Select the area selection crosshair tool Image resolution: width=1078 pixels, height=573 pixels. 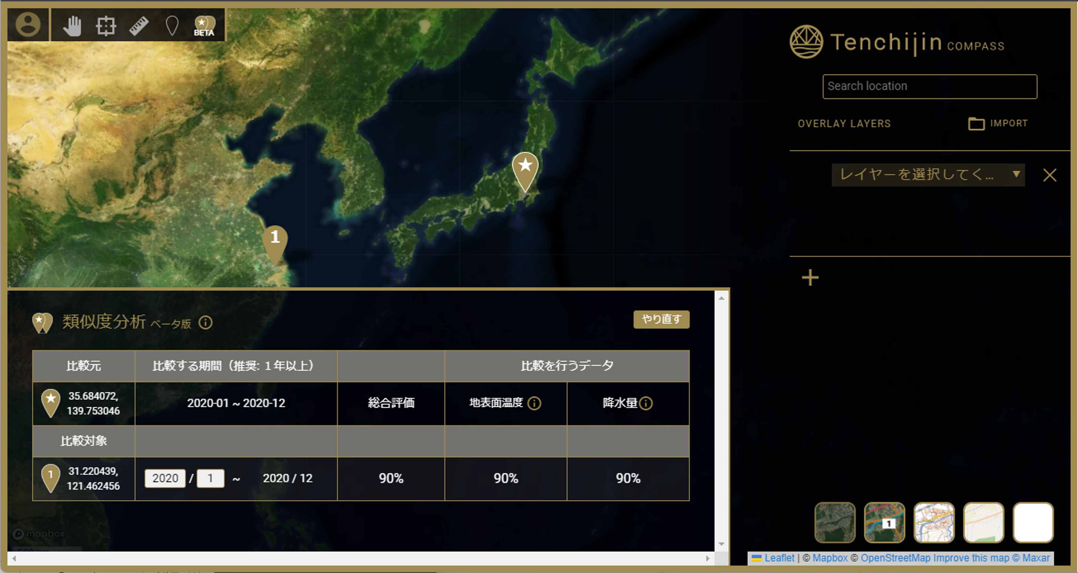pyautogui.click(x=106, y=26)
